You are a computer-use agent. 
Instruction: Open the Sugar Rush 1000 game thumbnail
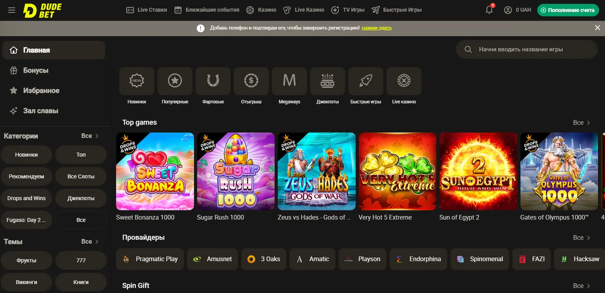click(x=236, y=171)
